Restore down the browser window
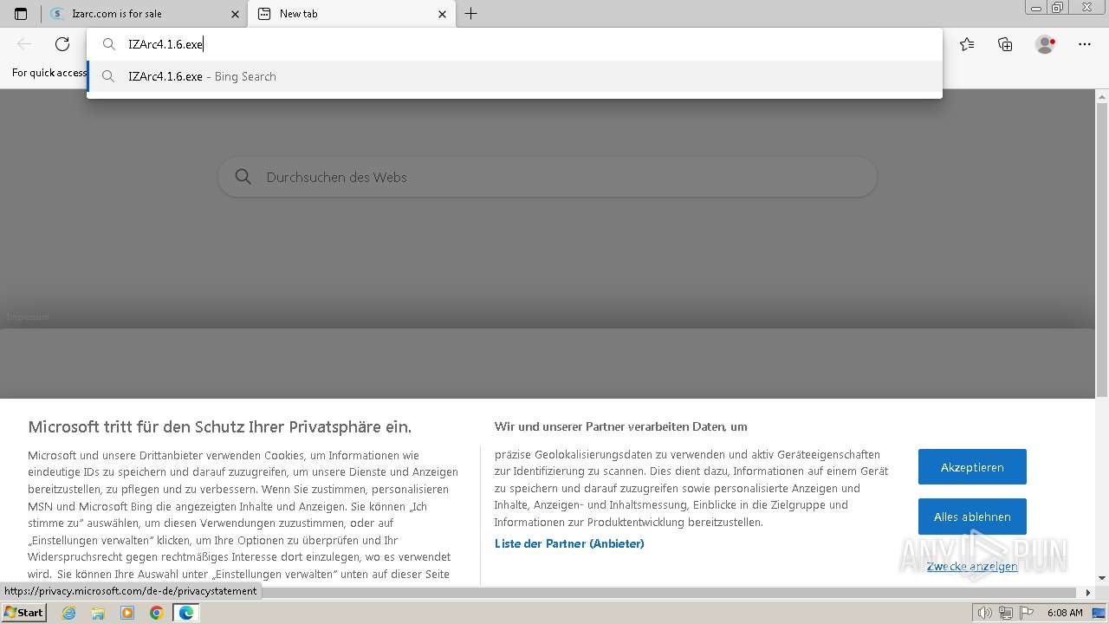The height and width of the screenshot is (624, 1109). pos(1057,8)
